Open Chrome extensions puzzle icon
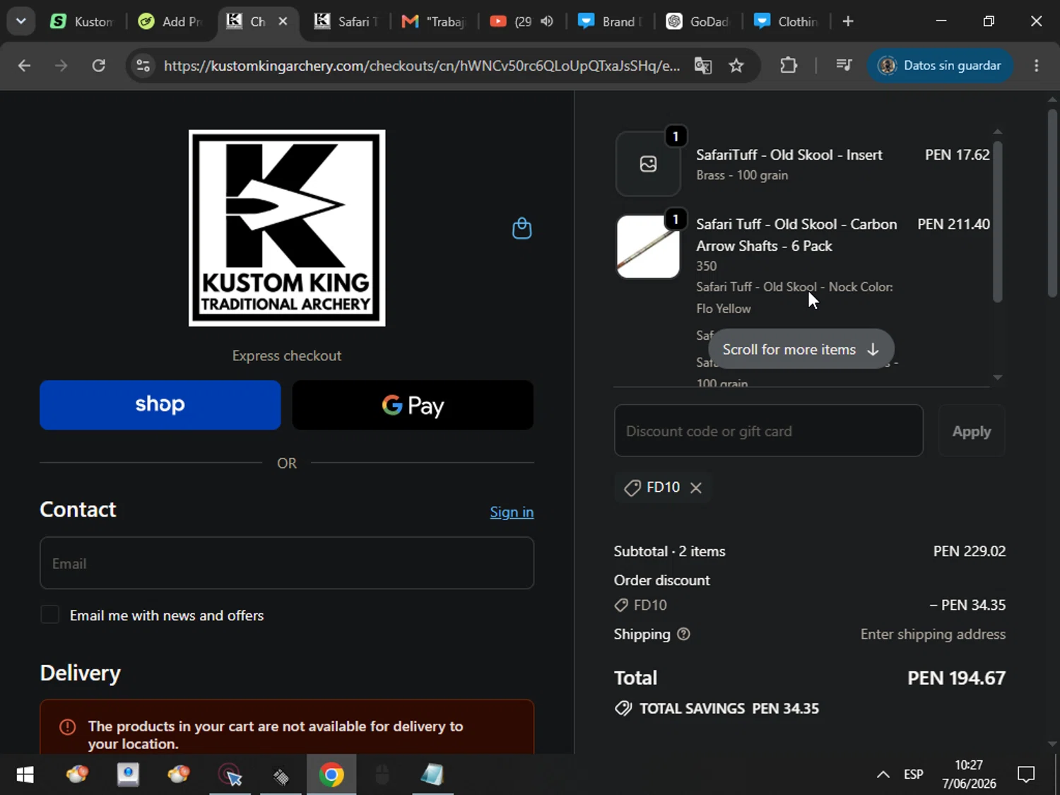The image size is (1060, 795). (x=789, y=66)
